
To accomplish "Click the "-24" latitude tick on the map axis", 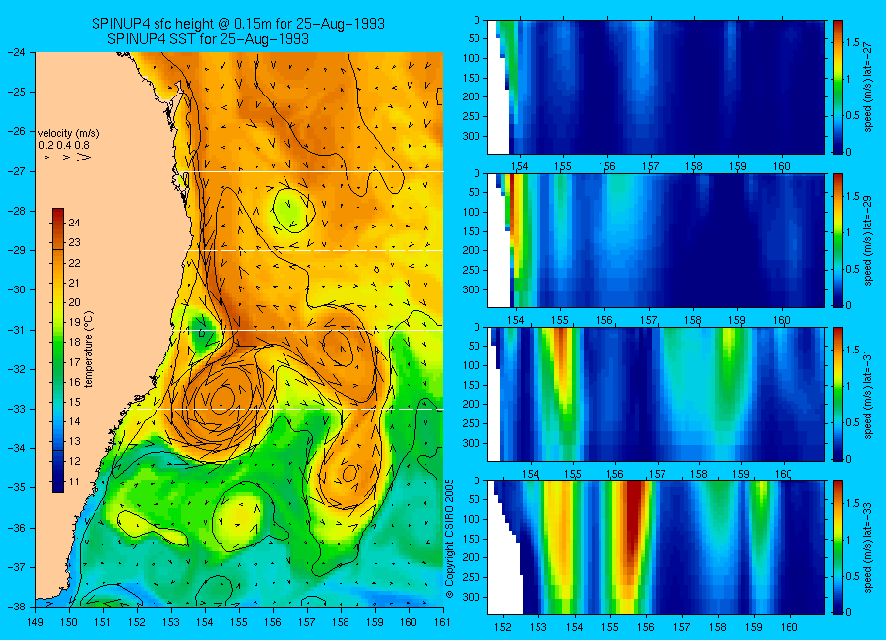I will pyautogui.click(x=17, y=52).
